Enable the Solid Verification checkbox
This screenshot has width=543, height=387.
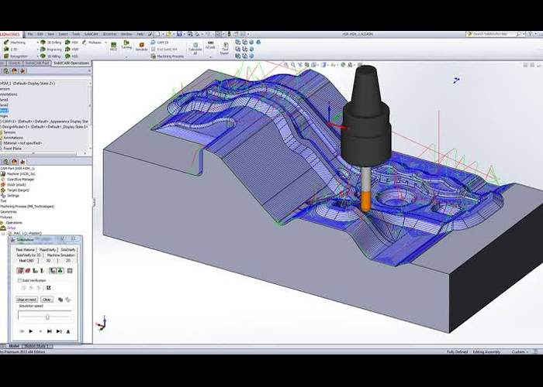(19, 280)
